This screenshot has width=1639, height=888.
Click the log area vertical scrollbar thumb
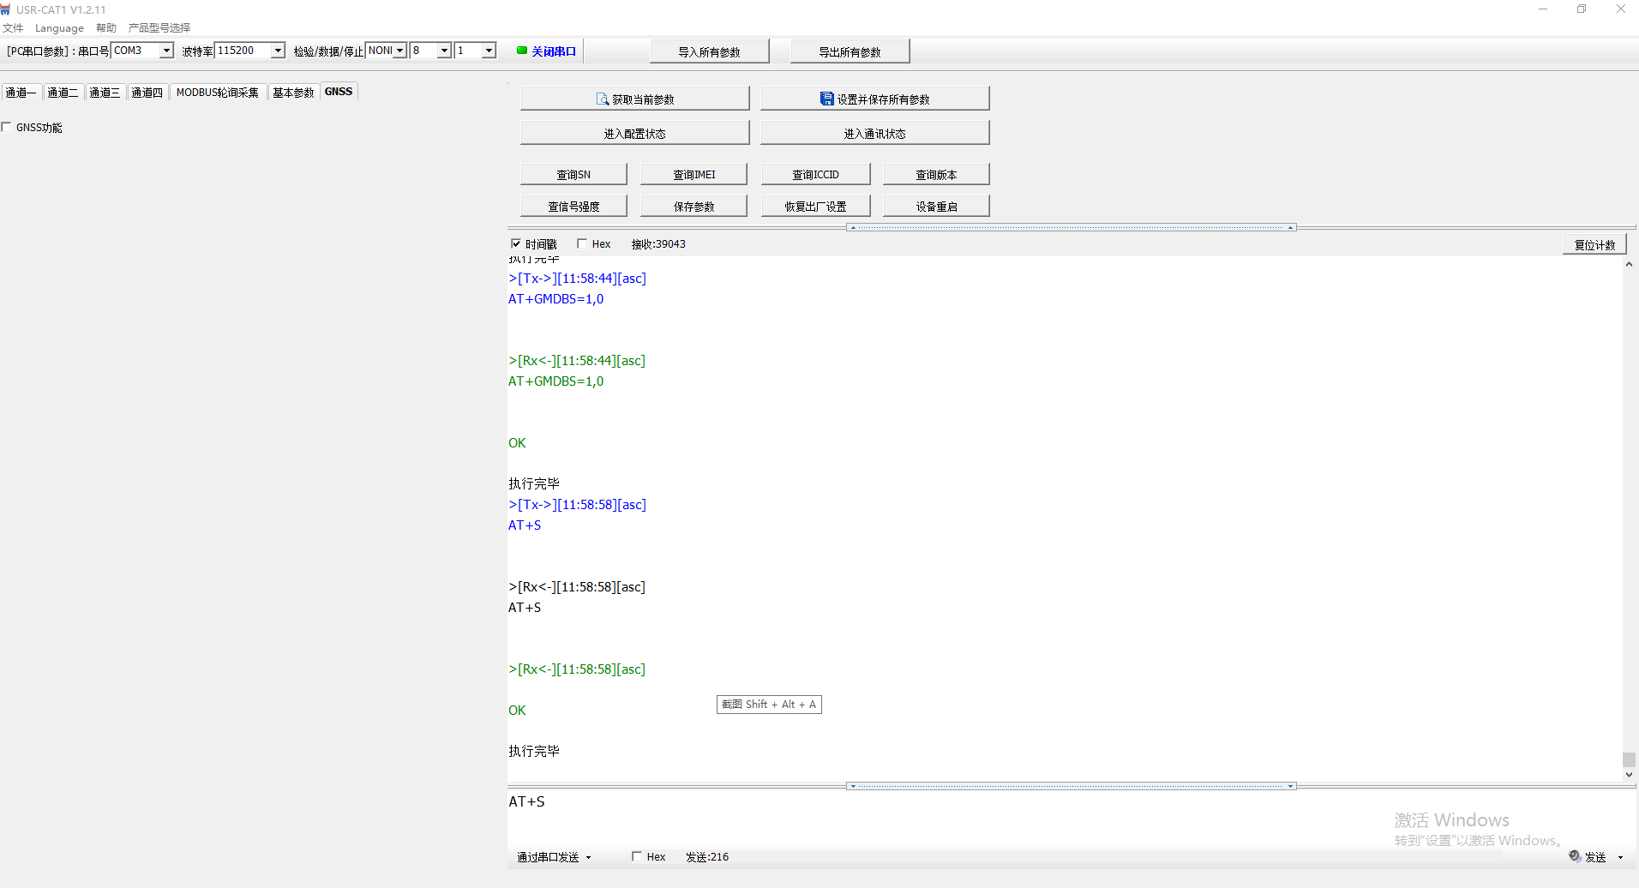1629,759
